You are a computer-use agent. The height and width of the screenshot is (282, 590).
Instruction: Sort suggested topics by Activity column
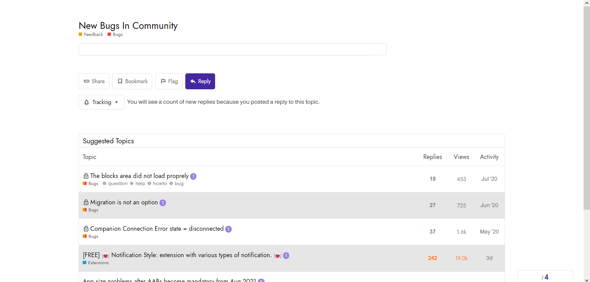(489, 157)
